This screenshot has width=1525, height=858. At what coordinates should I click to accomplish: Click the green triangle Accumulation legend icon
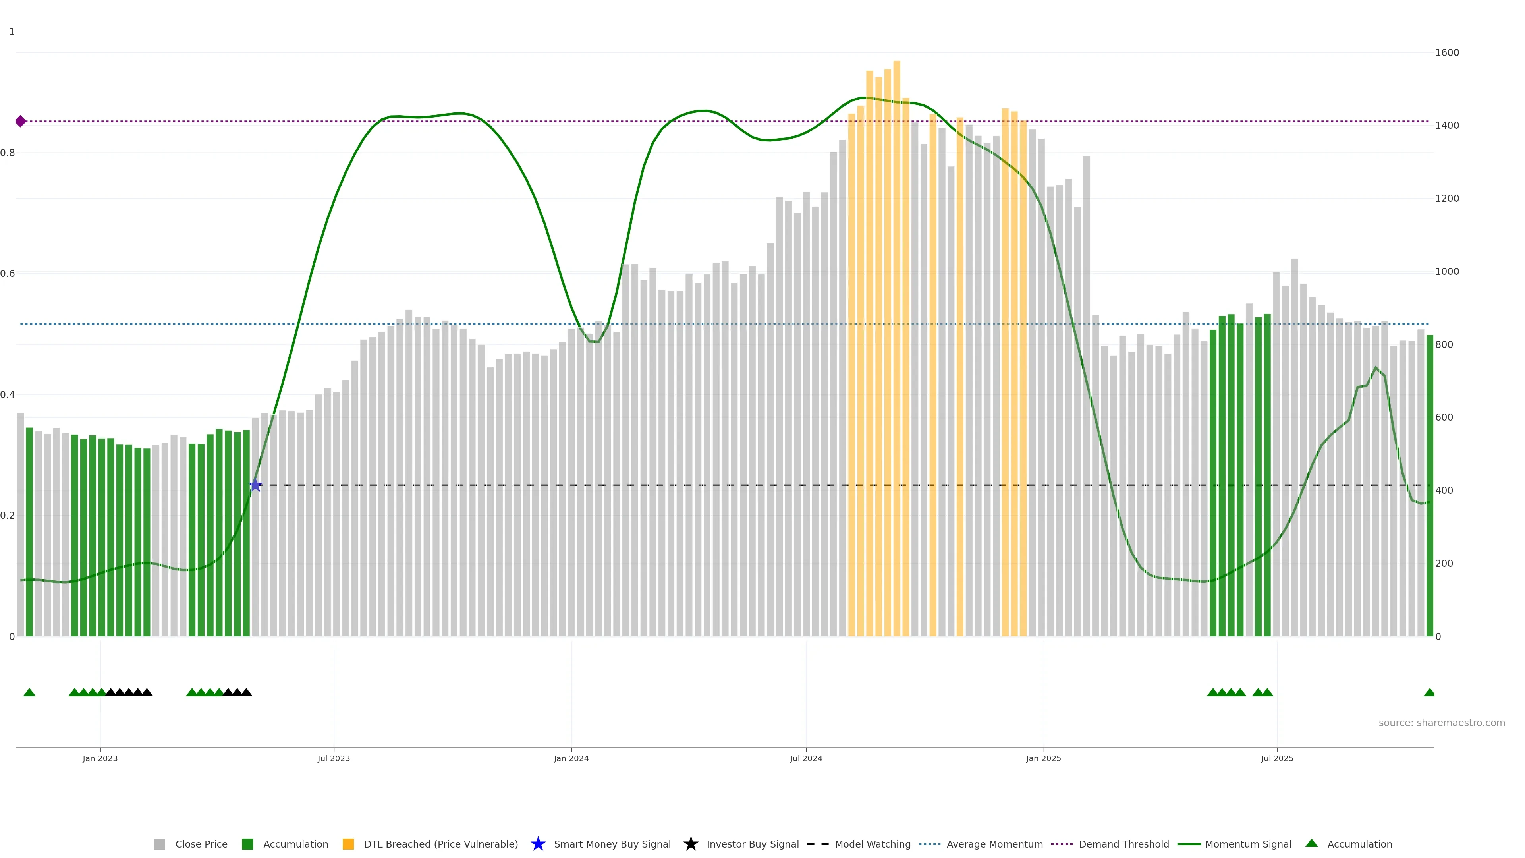point(1311,843)
